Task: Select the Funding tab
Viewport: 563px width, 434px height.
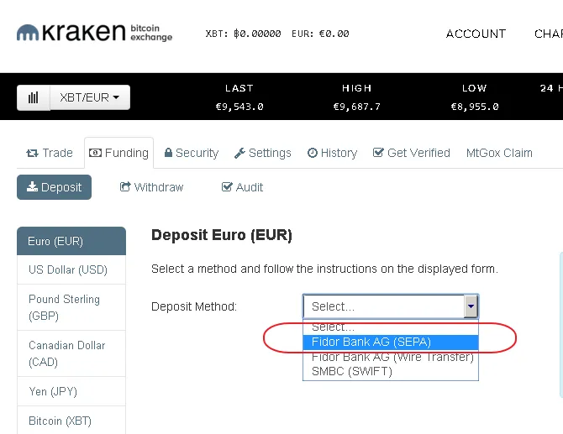Action: [x=118, y=153]
